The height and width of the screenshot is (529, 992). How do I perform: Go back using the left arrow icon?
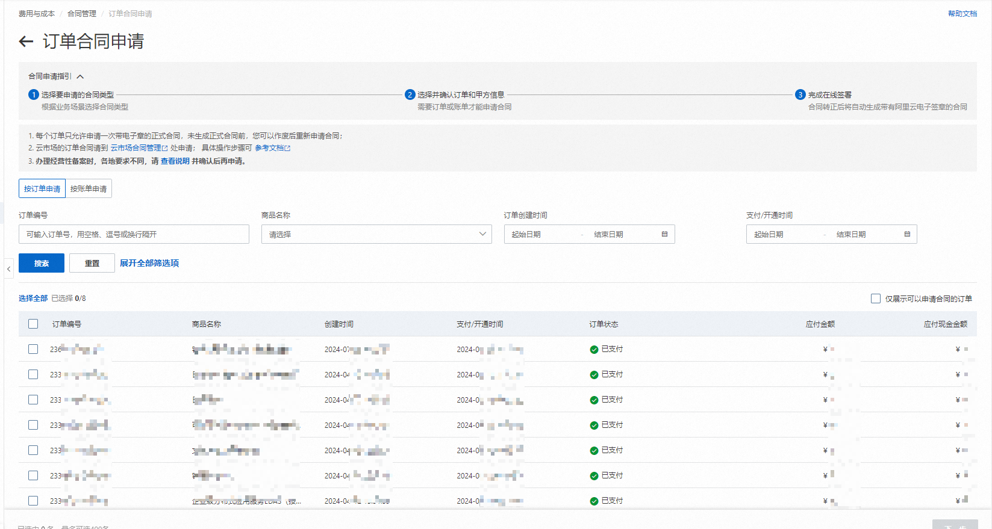26,41
